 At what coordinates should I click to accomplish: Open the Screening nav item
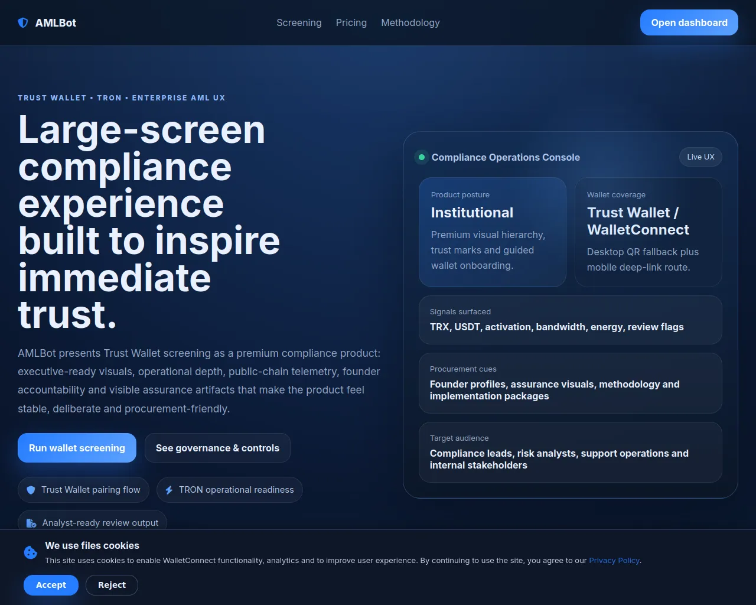pyautogui.click(x=299, y=22)
